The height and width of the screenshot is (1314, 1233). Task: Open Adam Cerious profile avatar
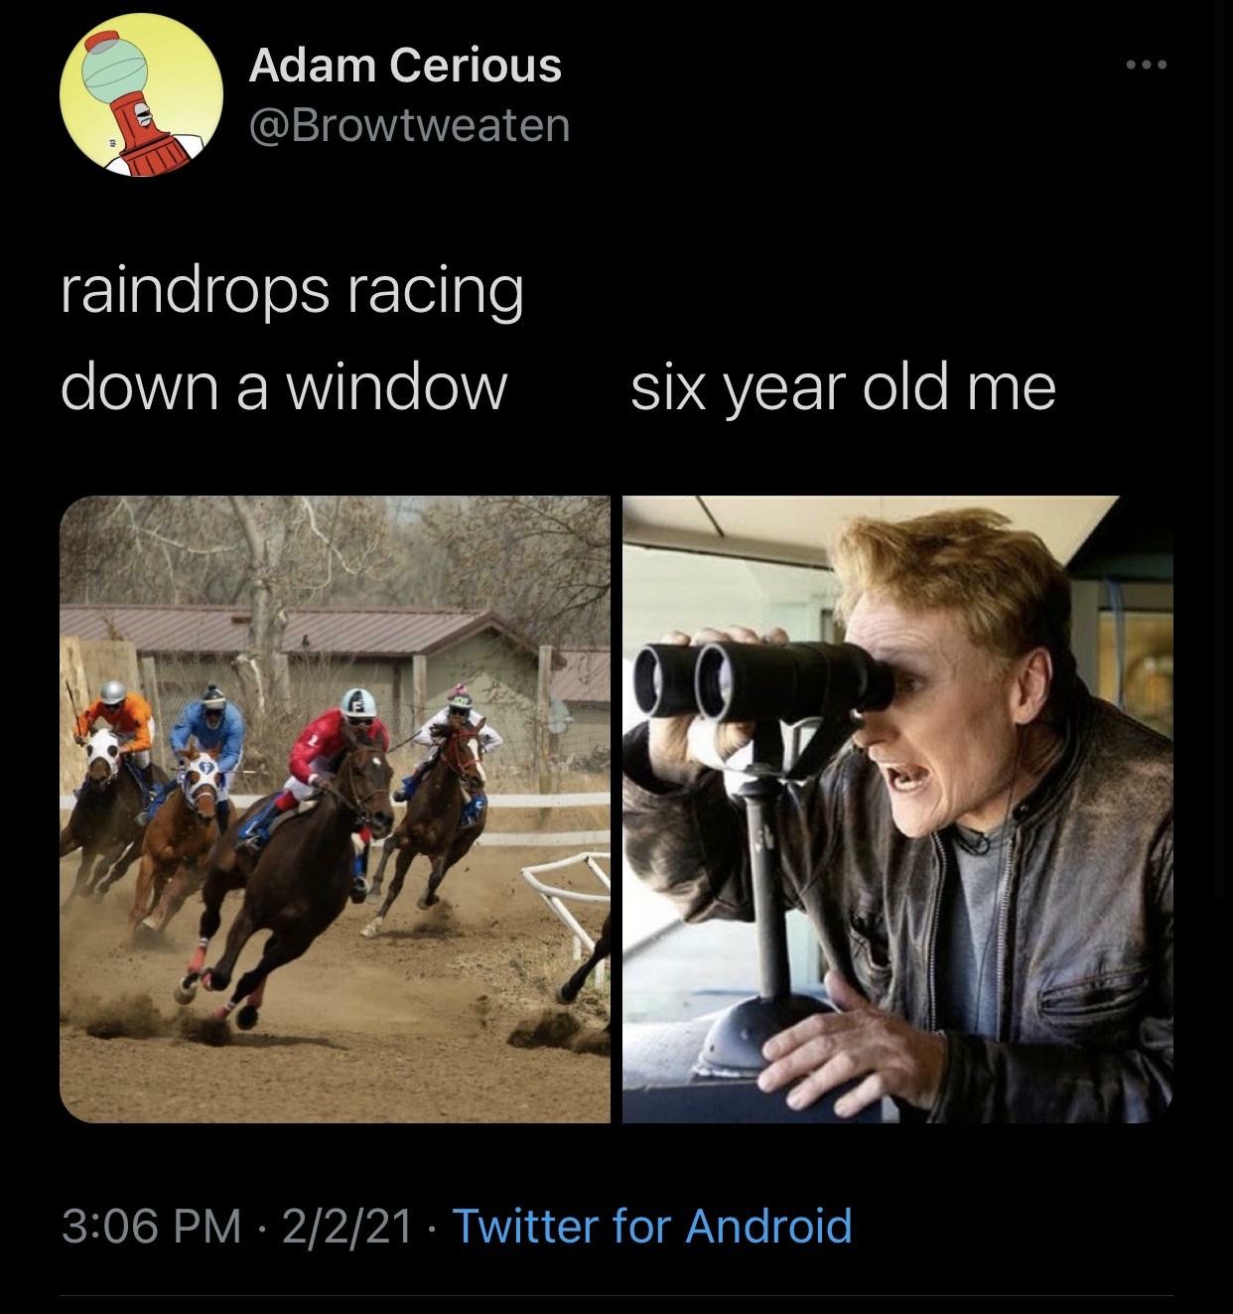coord(141,95)
